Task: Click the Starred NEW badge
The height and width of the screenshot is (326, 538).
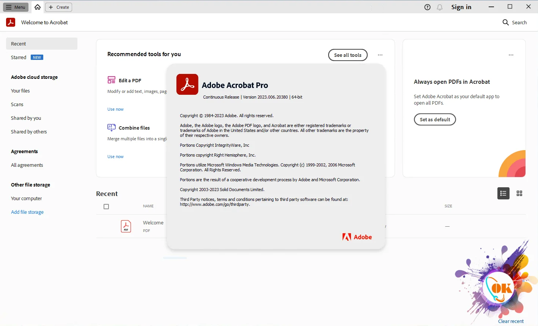Action: 37,57
